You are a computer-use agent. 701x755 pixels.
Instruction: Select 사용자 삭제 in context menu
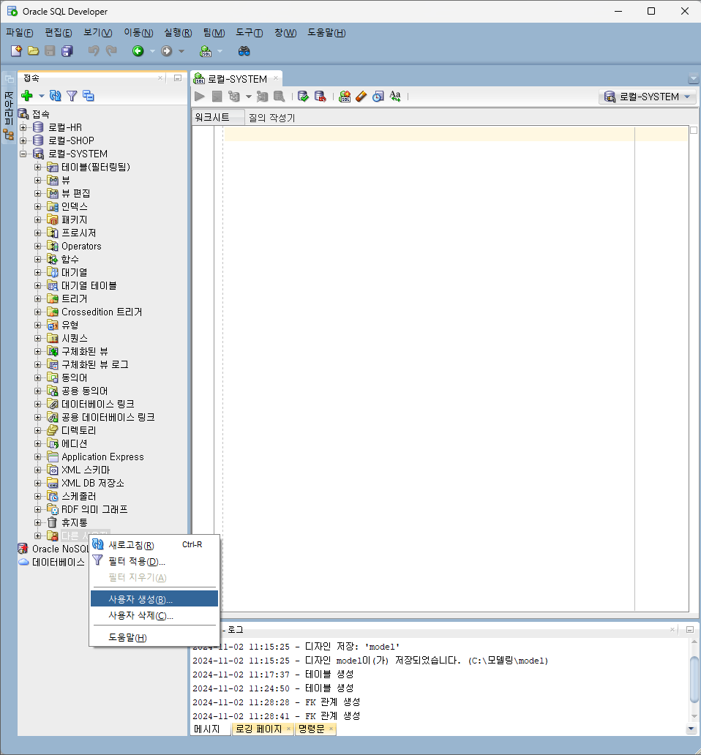click(x=154, y=615)
